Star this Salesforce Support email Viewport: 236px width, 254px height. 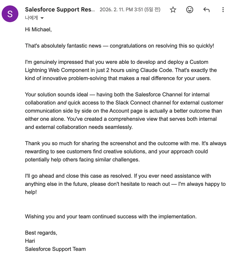coord(173,10)
